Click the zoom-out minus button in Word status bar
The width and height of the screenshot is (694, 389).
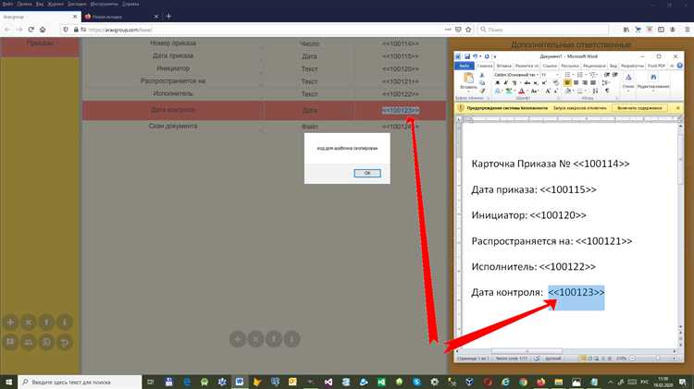(x=633, y=359)
